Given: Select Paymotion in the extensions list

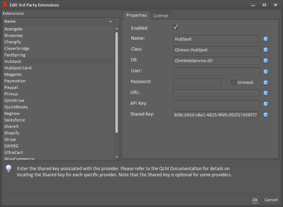Looking at the screenshot, I should click(58, 81).
